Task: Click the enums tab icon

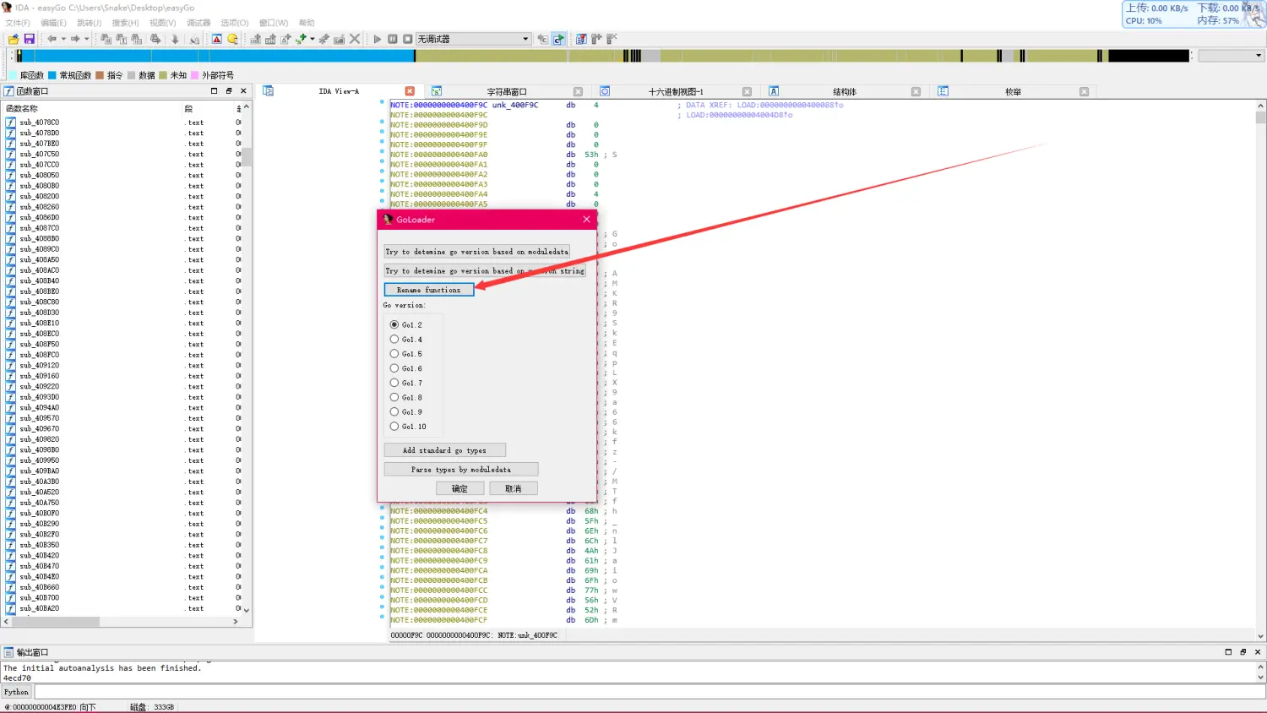Action: tap(943, 91)
